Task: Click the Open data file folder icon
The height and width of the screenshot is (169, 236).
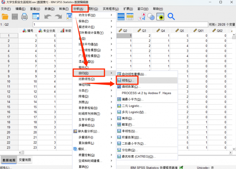Action: [5, 17]
